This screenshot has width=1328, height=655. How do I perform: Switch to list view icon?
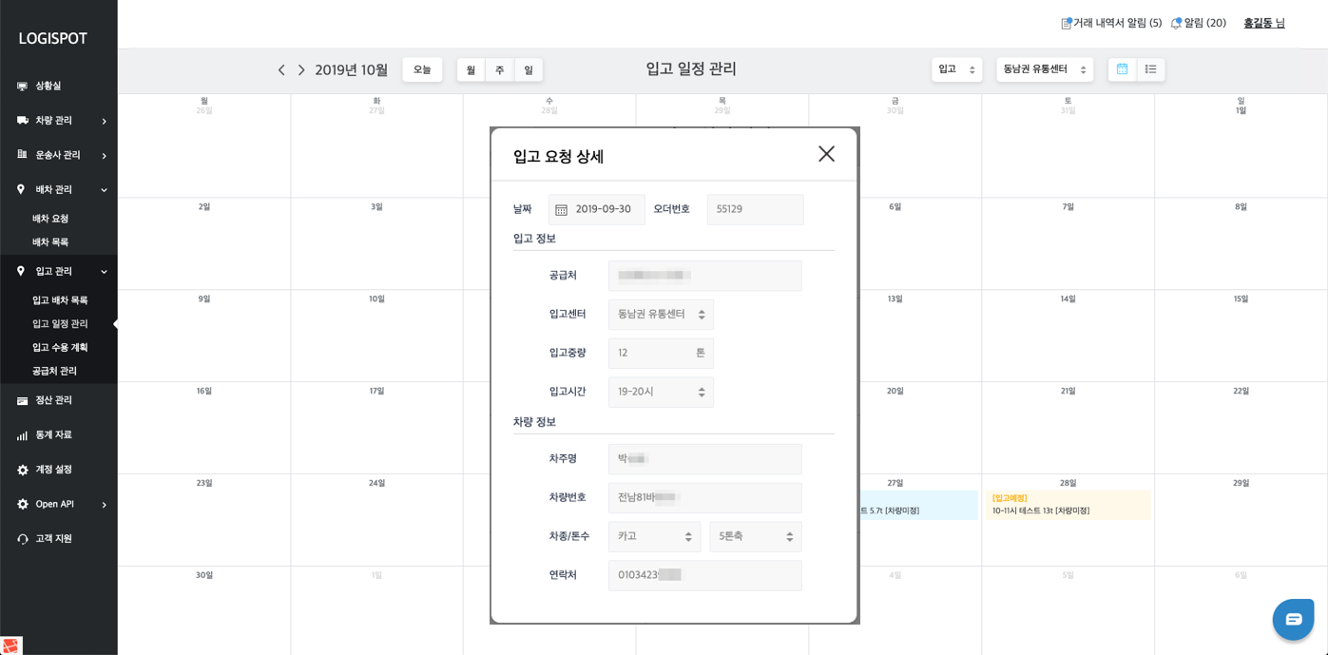coord(1150,69)
